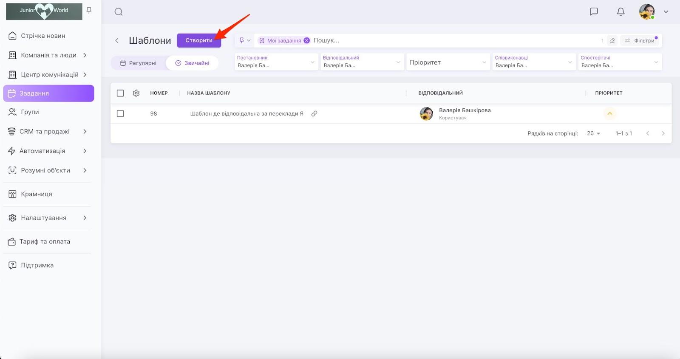
Task: Expand Центр комунікацій chevron
Action: click(85, 75)
